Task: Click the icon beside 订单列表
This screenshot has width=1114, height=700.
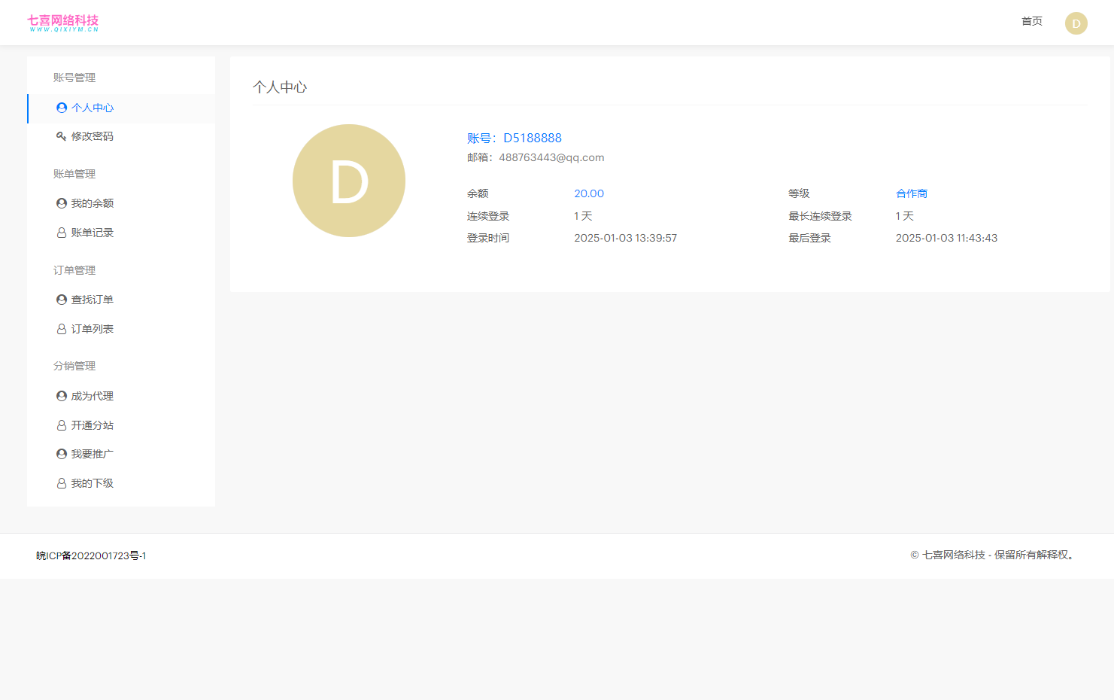Action: pos(62,329)
